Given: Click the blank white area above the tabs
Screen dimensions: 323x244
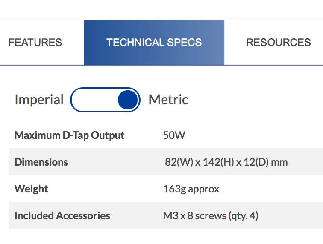Looking at the screenshot, I should [x=161, y=10].
